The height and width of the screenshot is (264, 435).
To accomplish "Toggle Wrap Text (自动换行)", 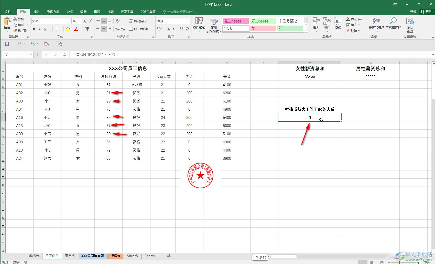I will 137,21.
